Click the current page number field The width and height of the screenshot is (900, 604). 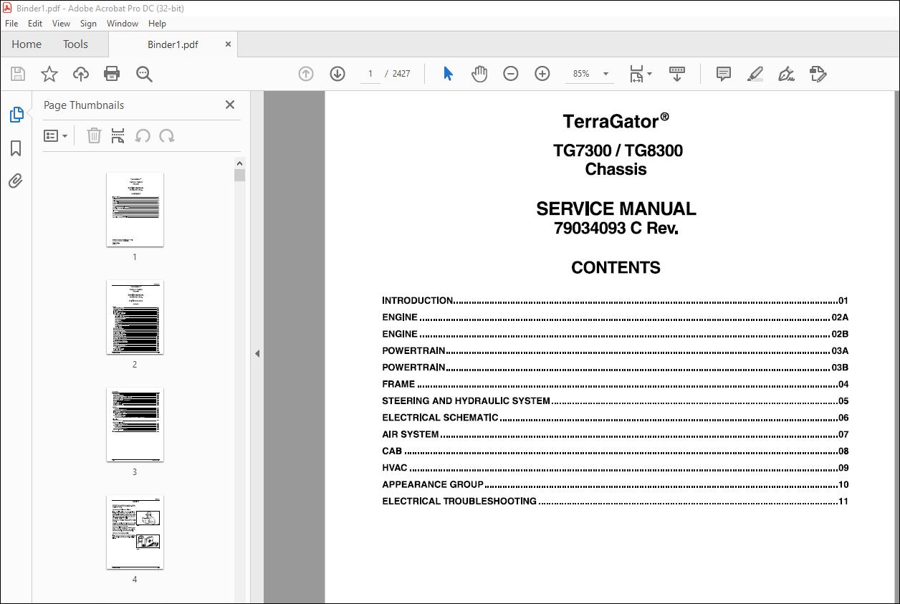click(x=370, y=74)
